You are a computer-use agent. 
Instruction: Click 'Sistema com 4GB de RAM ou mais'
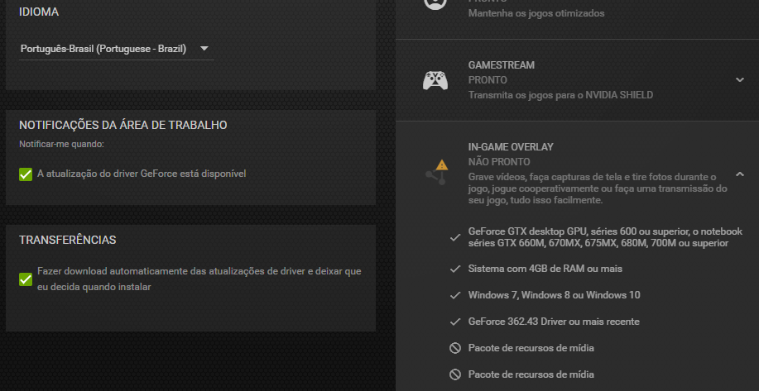[x=545, y=269]
